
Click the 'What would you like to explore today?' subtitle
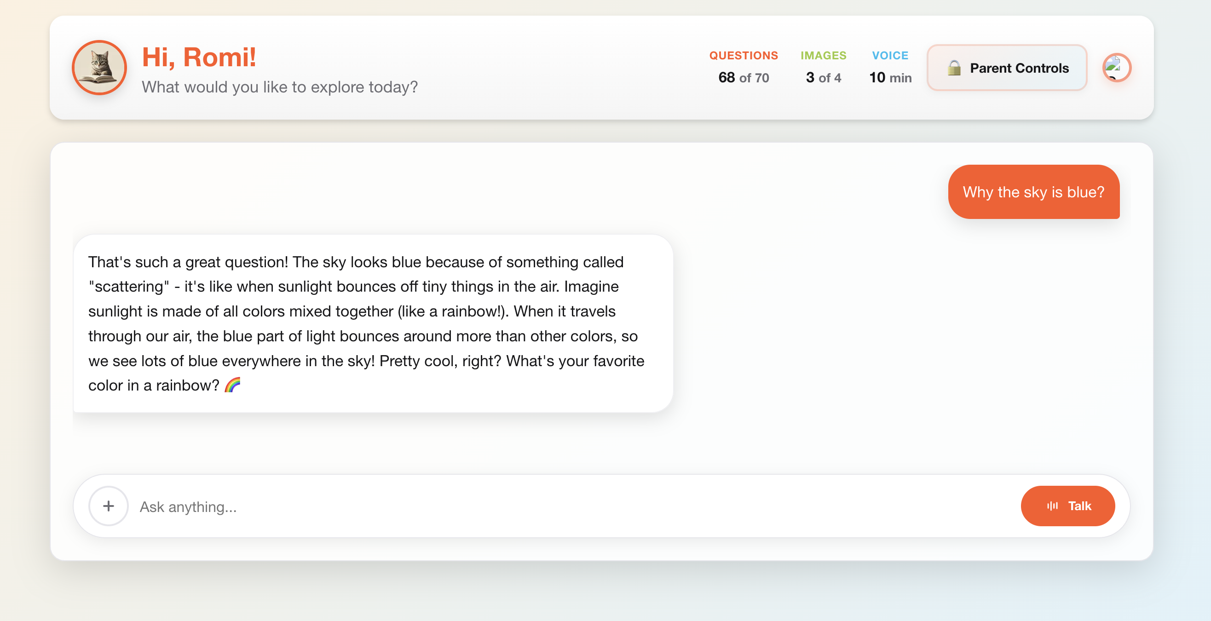(279, 86)
